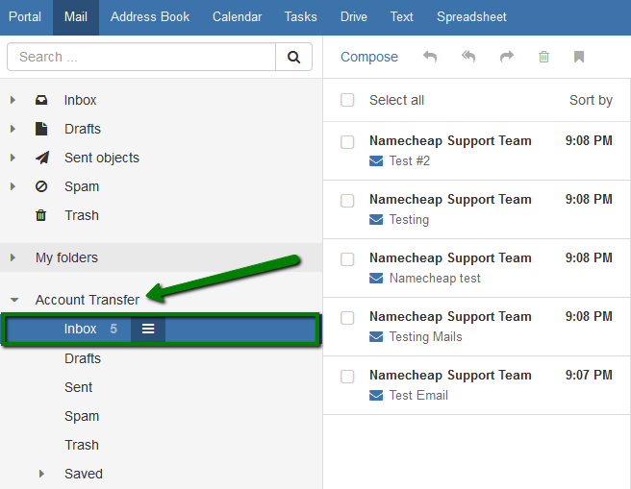Click the Compose link
631x489 pixels.
(369, 57)
